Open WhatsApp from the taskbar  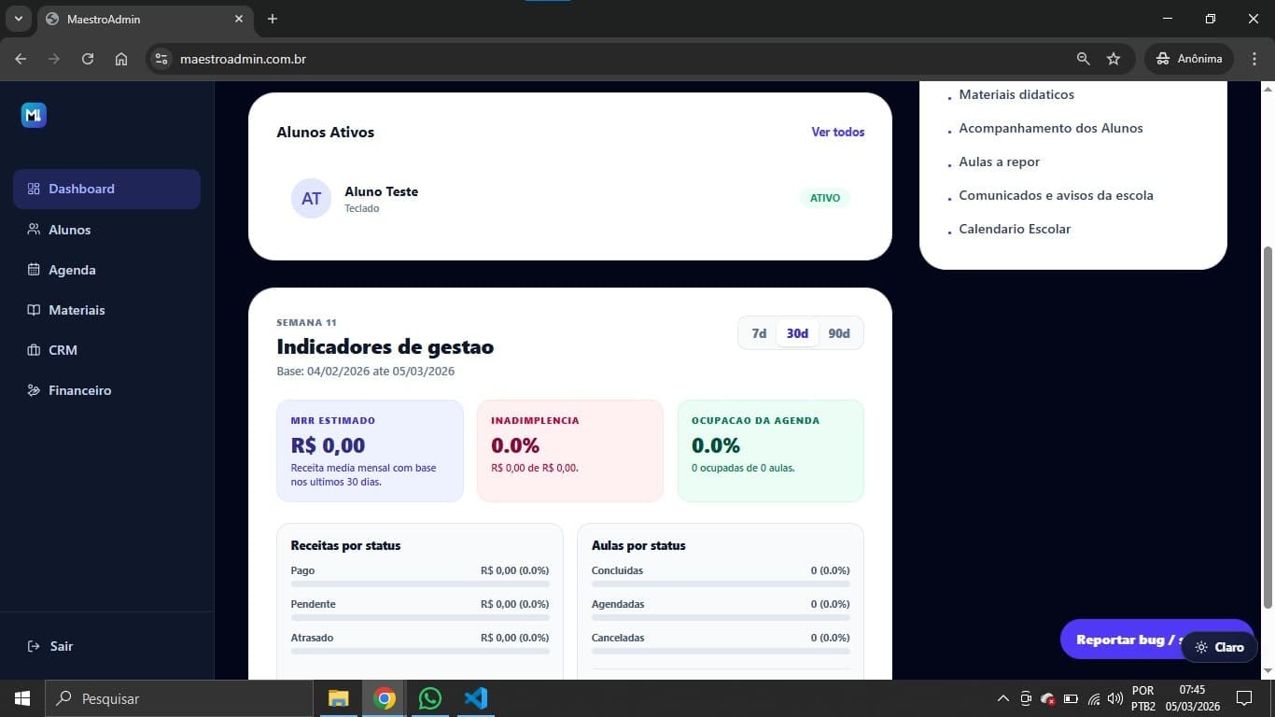429,697
